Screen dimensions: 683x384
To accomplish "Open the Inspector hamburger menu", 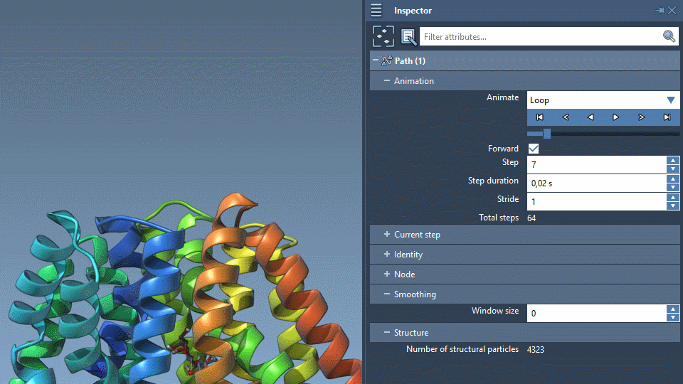I will tap(376, 11).
